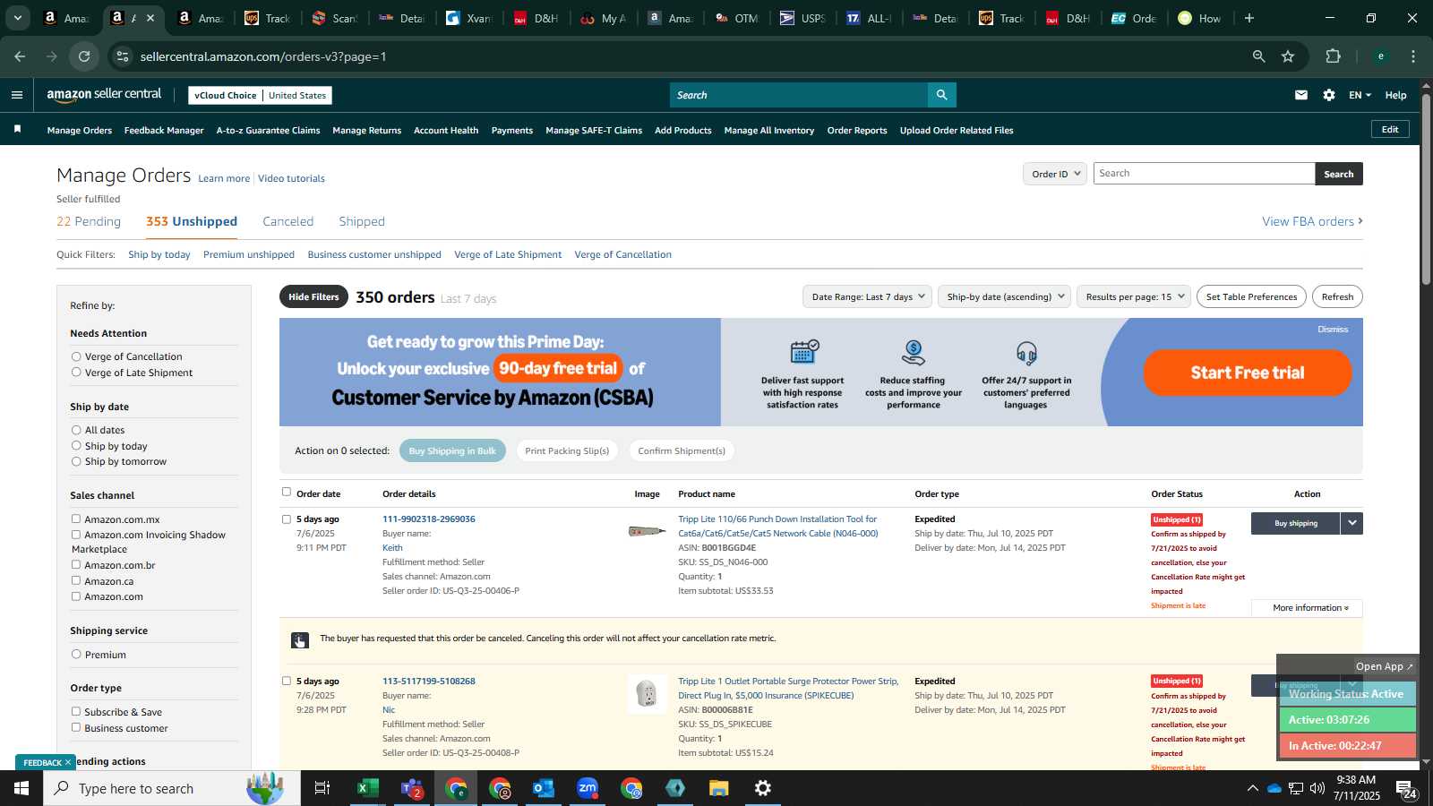Expand More information for first order
The image size is (1433, 806).
point(1308,608)
